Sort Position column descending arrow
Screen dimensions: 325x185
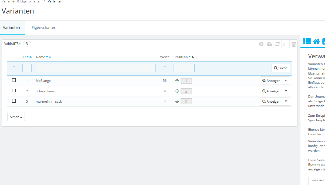[189, 57]
